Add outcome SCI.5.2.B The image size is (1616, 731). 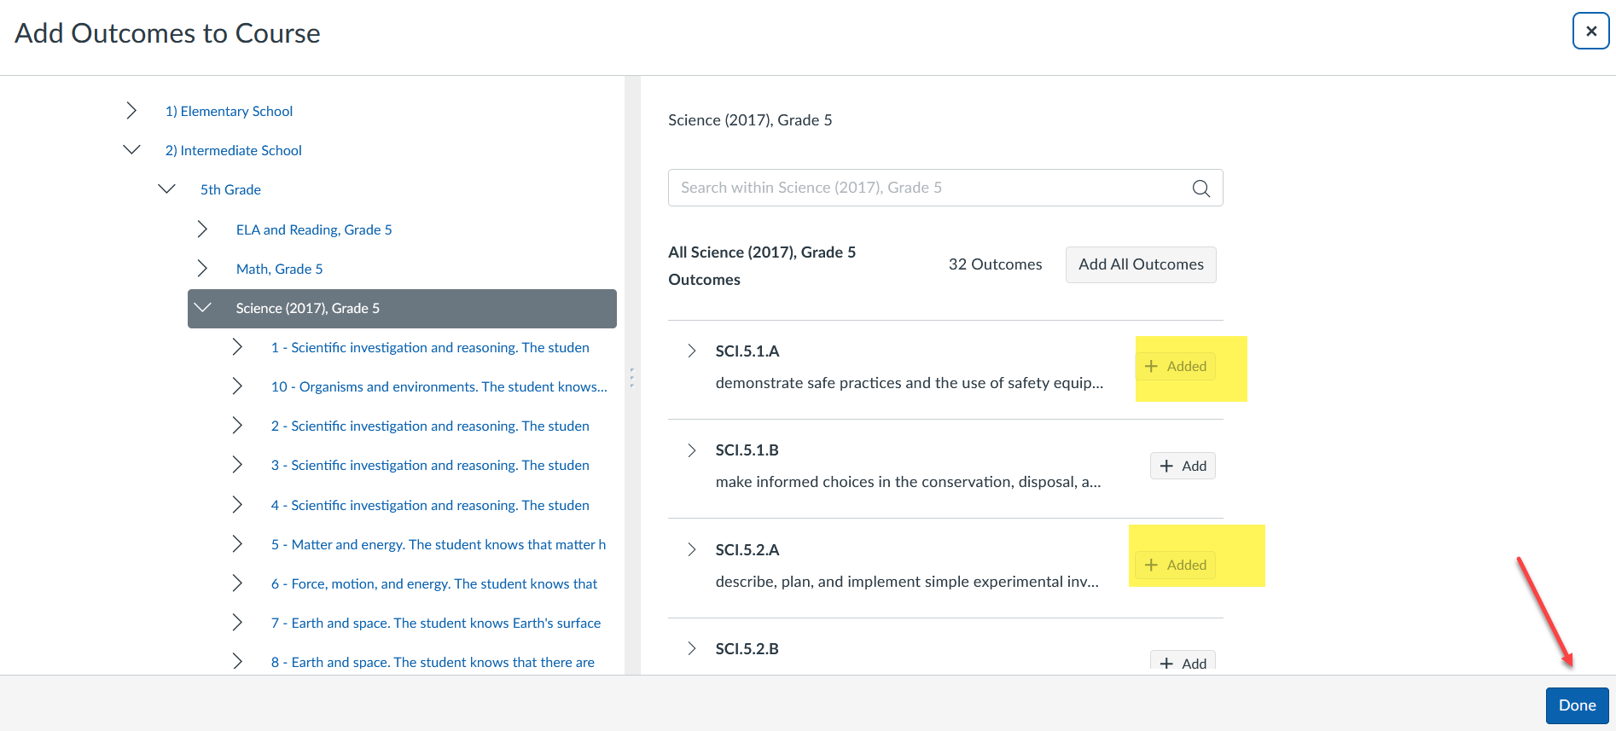tap(1183, 662)
